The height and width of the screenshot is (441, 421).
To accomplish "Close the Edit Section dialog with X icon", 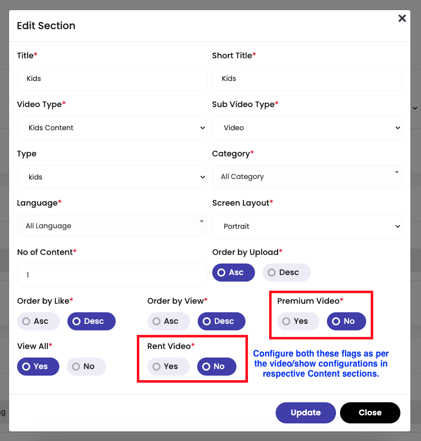I will (402, 18).
